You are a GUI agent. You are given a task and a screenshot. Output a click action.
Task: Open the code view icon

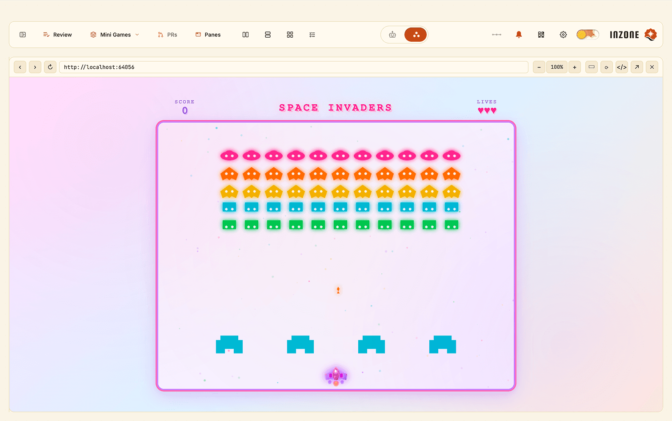[622, 67]
